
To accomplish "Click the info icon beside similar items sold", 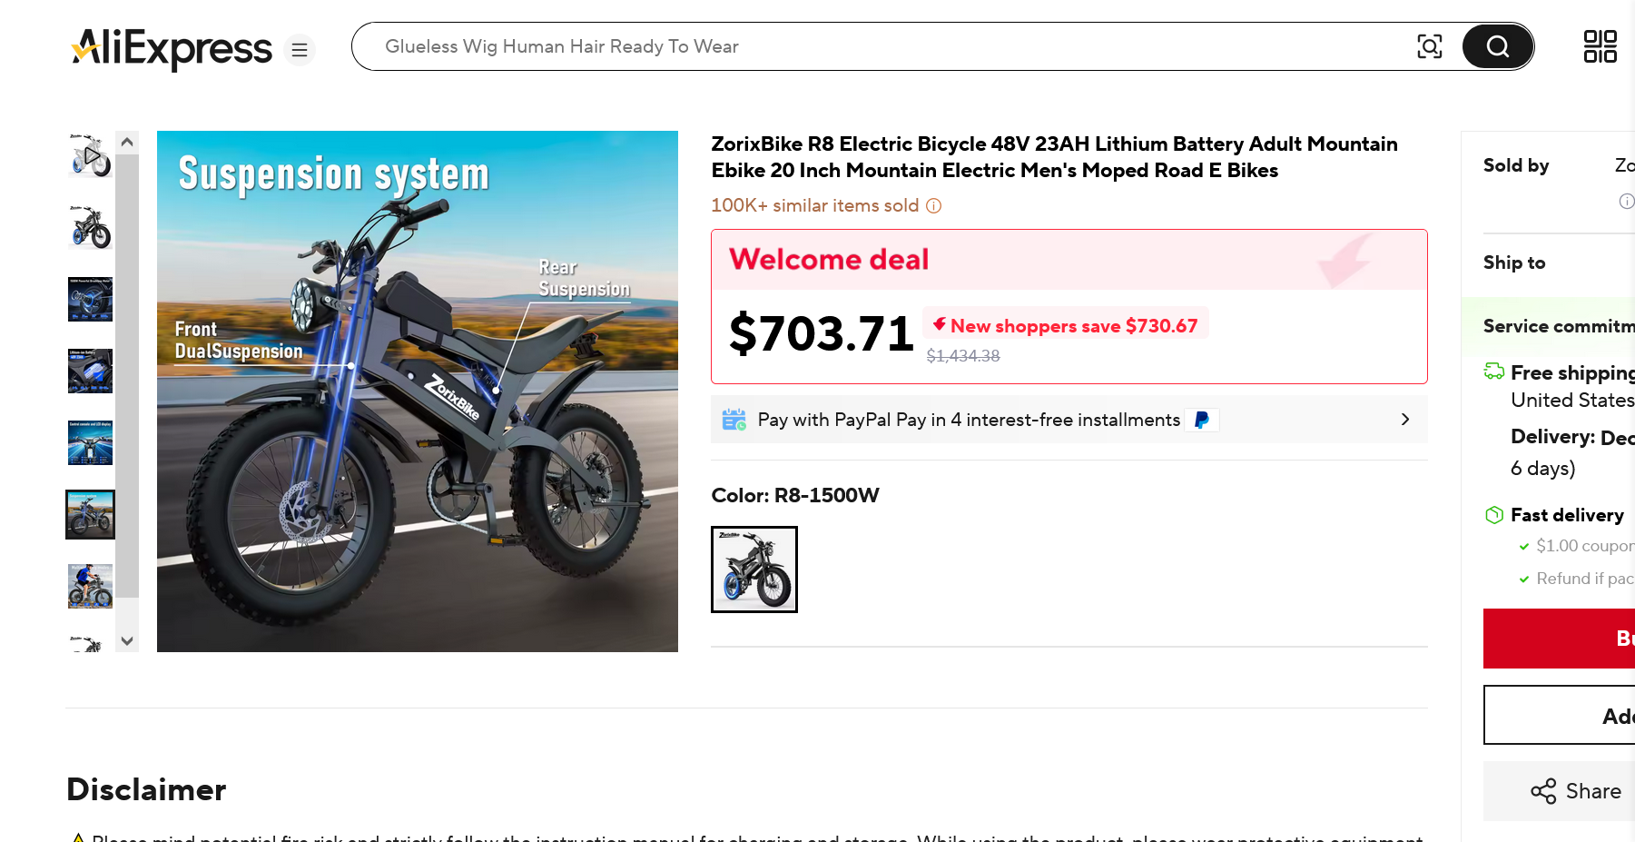I will click(x=933, y=206).
